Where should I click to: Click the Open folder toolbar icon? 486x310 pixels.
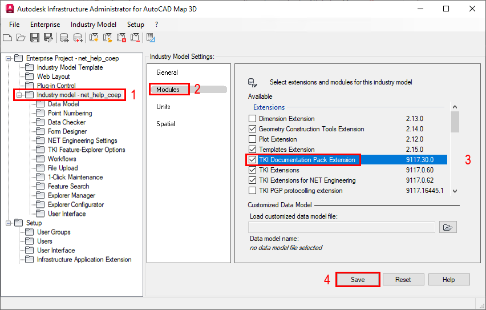pos(21,38)
